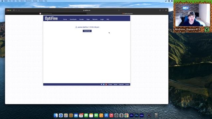Open the Window menu
The height and width of the screenshot is (119, 212).
tap(41, 1)
